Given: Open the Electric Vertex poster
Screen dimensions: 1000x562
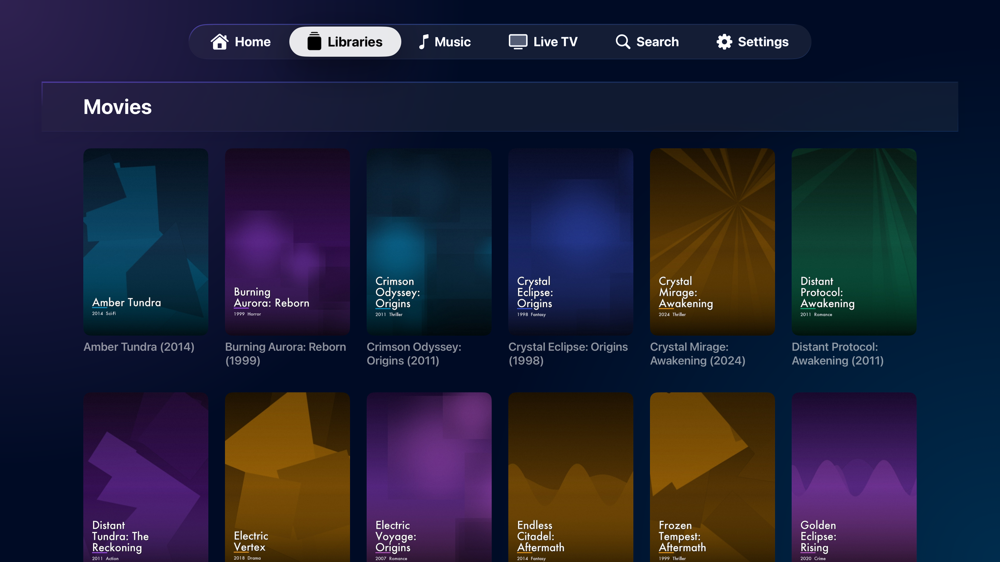Looking at the screenshot, I should pos(287,477).
